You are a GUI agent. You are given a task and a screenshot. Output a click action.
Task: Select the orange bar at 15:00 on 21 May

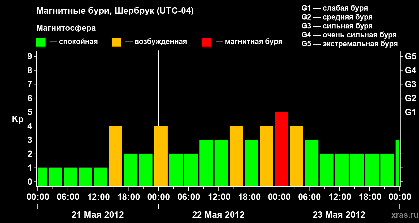(116, 156)
